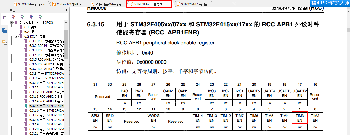Click the PWR EN table cell
The height and width of the screenshot is (135, 350).
[139, 93]
